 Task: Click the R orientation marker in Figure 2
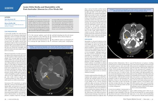click(x=109, y=35)
